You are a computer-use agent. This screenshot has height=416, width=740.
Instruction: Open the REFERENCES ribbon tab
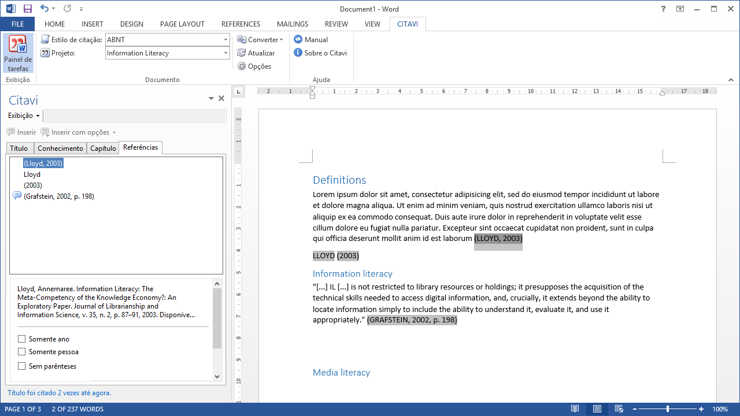tap(240, 24)
